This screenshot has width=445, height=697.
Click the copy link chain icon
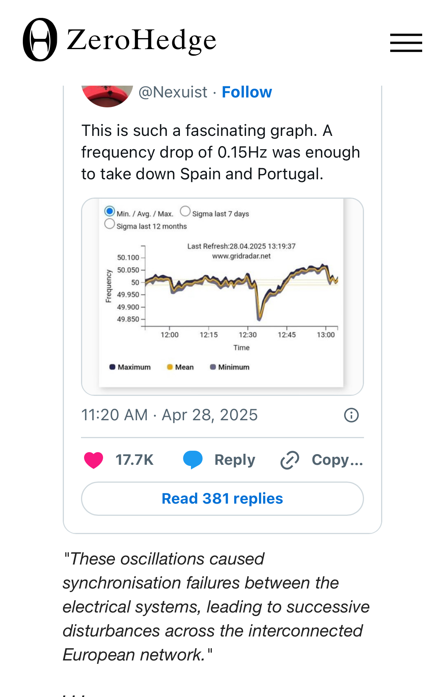290,460
